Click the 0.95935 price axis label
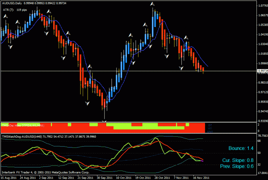The height and width of the screenshot is (180, 268). (x=263, y=102)
